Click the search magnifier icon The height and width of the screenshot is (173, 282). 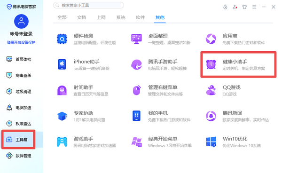pyautogui.click(x=57, y=5)
